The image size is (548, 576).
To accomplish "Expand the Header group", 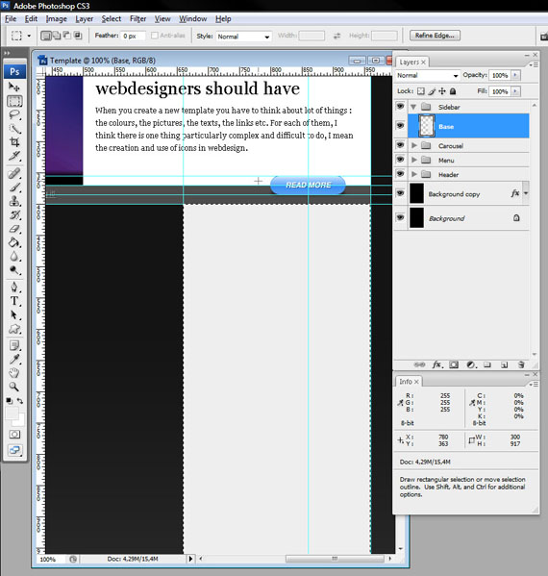I will click(x=414, y=174).
